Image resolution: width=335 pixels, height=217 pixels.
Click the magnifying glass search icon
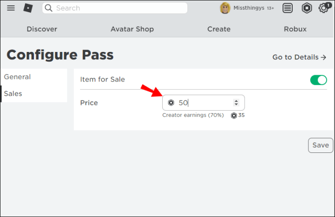pyautogui.click(x=49, y=8)
